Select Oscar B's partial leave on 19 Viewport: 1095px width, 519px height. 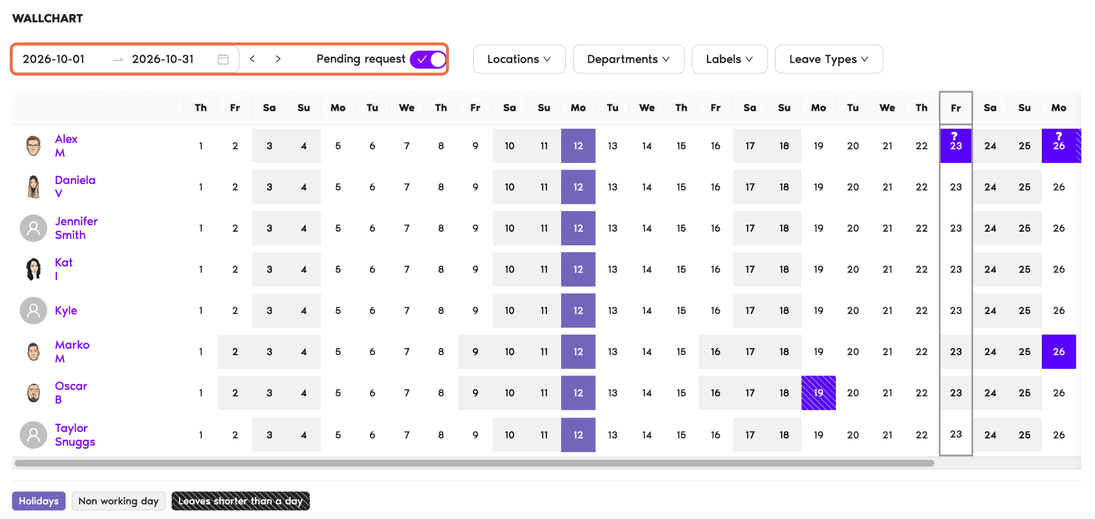click(x=818, y=393)
